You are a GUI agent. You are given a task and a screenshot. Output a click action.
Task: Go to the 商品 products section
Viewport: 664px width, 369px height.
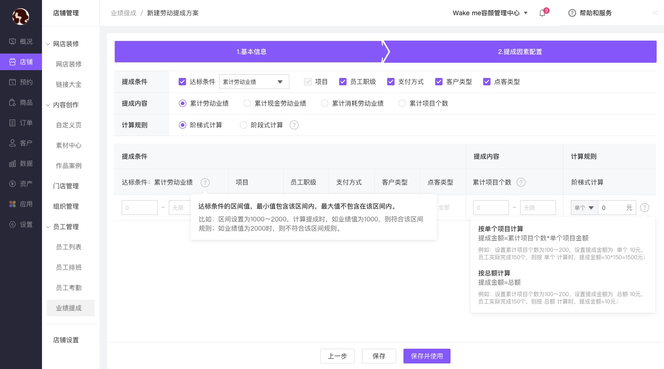(21, 102)
